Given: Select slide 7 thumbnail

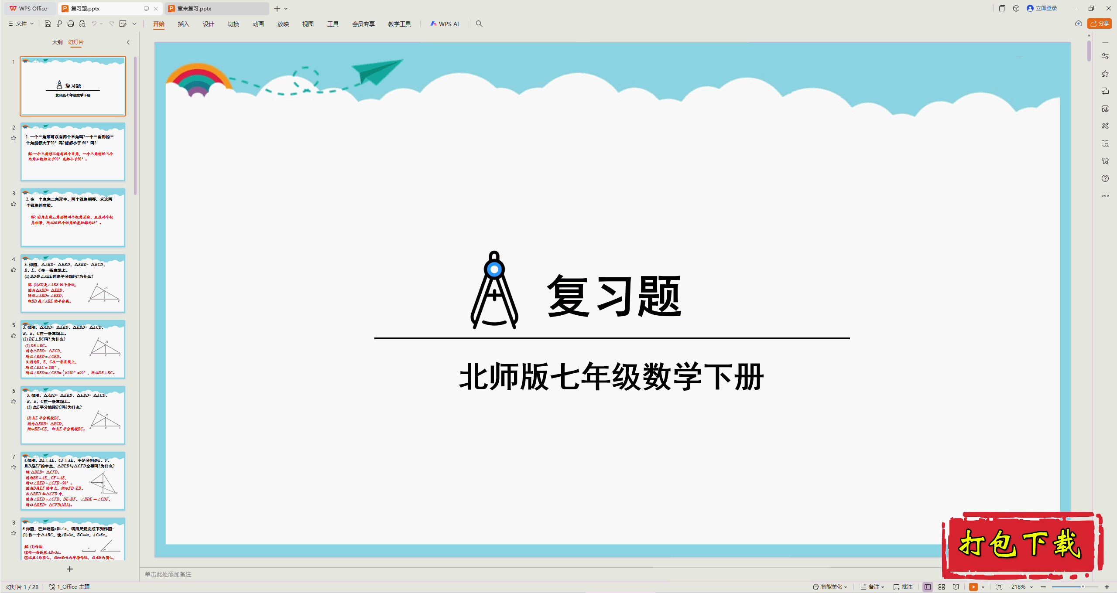Looking at the screenshot, I should click(x=73, y=481).
